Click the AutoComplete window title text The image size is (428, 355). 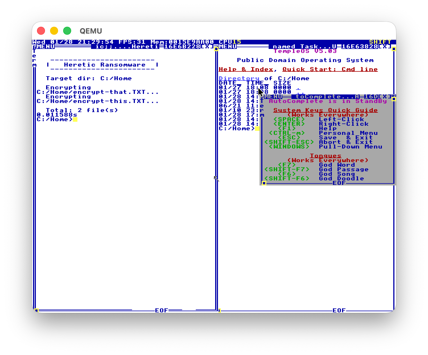tap(326, 97)
